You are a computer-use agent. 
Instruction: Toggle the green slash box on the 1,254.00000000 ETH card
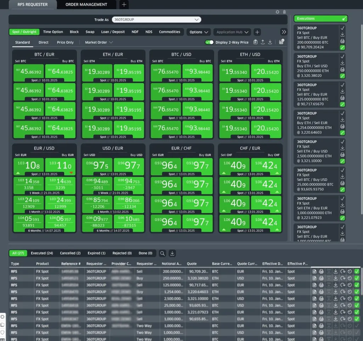(x=342, y=133)
